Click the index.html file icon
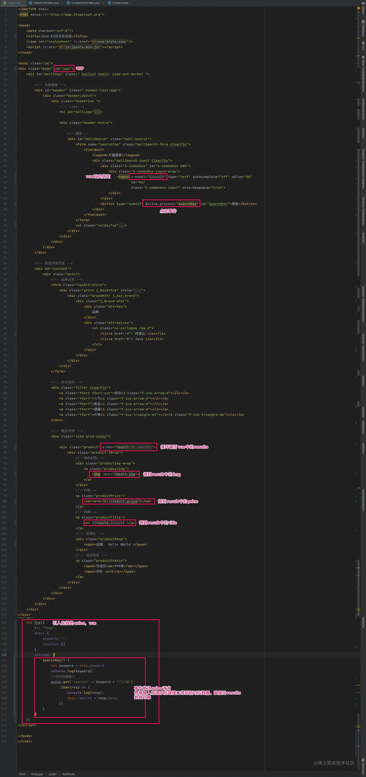 [x=5, y=3]
